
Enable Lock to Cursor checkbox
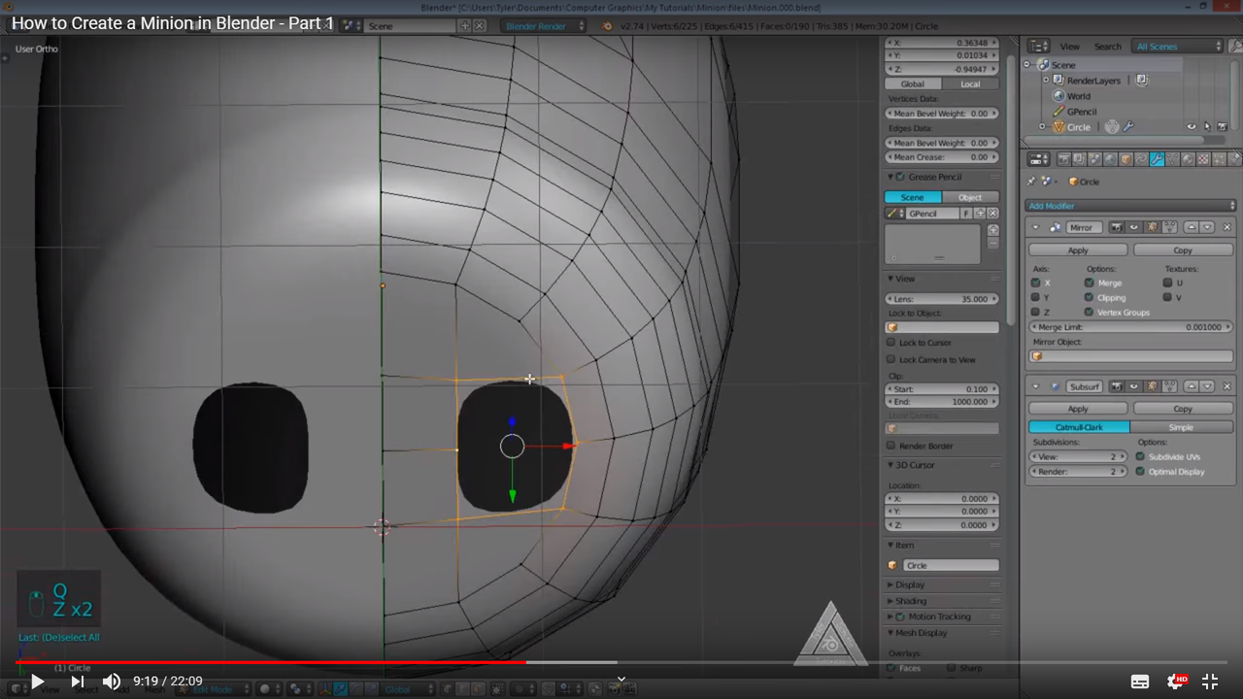coord(890,342)
